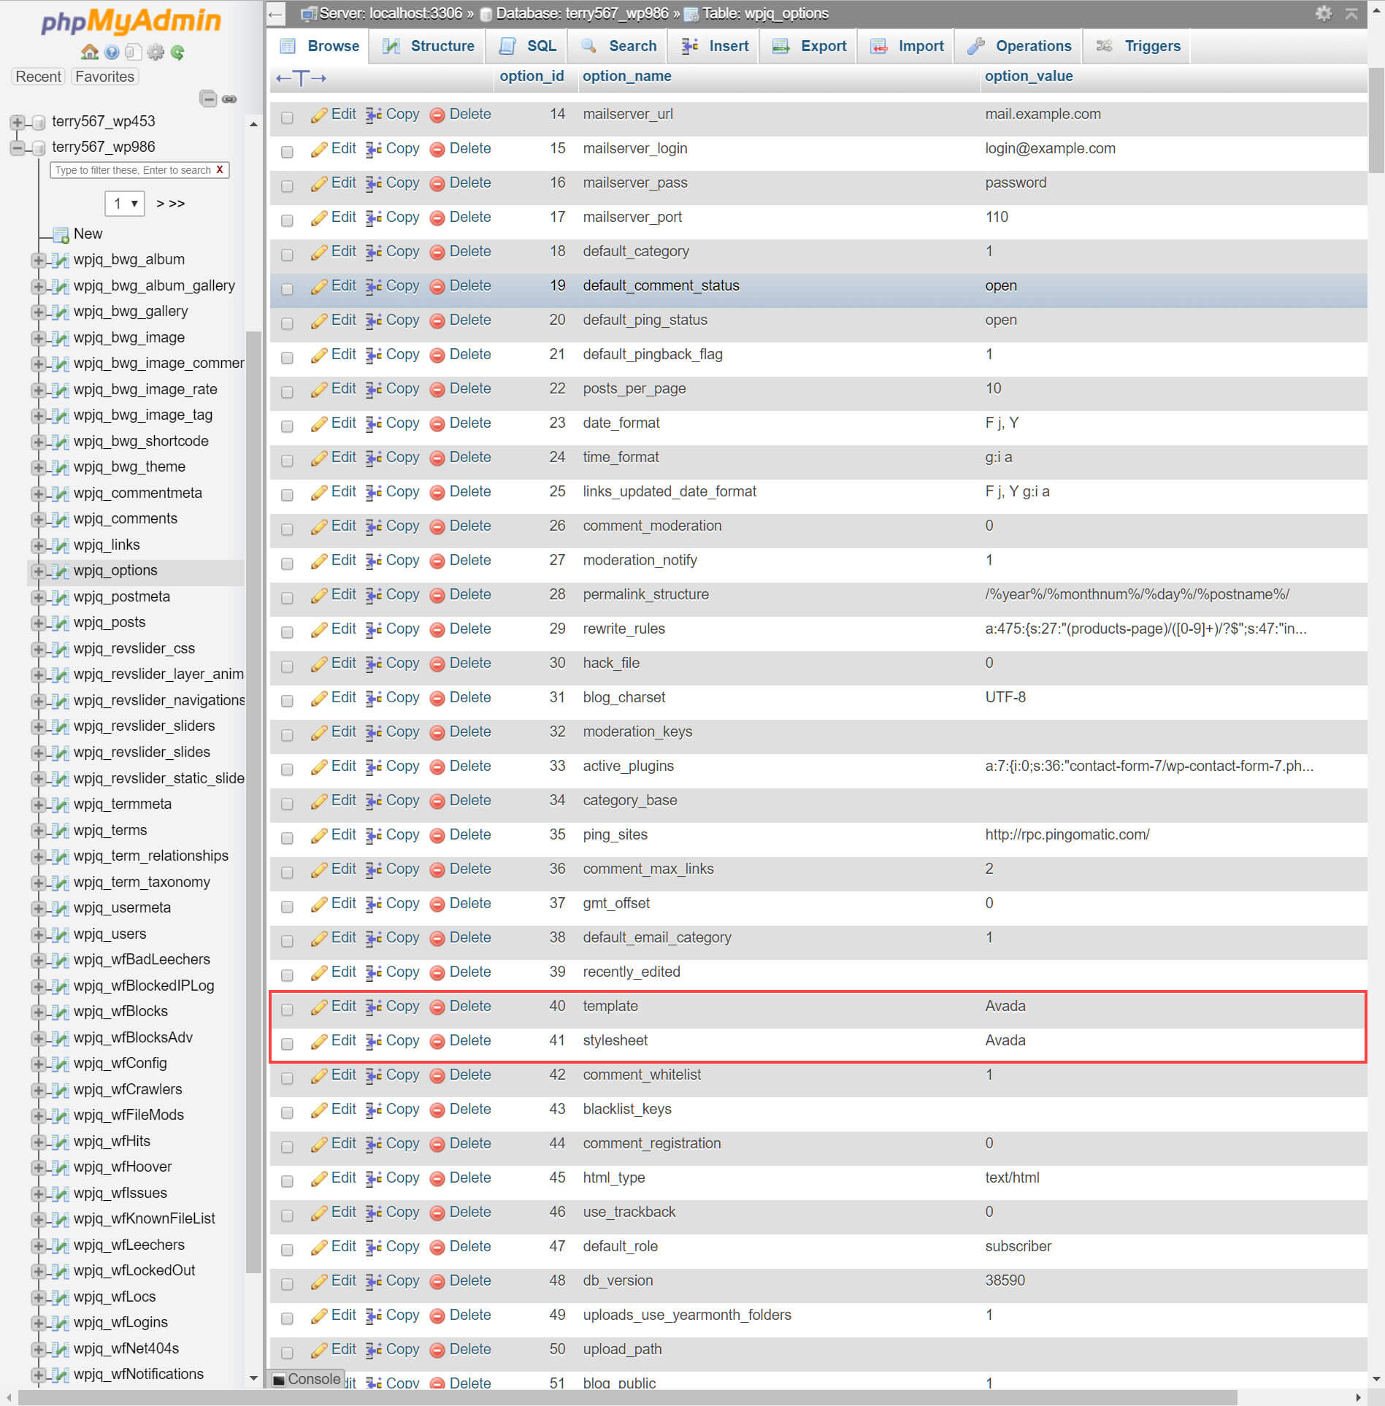Click the left arrow collapse sidebar button
The width and height of the screenshot is (1385, 1406).
275,13
